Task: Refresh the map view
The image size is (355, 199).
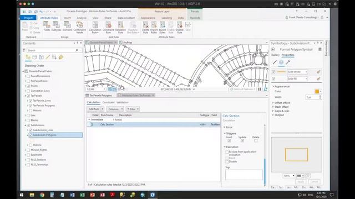Action: (x=265, y=90)
